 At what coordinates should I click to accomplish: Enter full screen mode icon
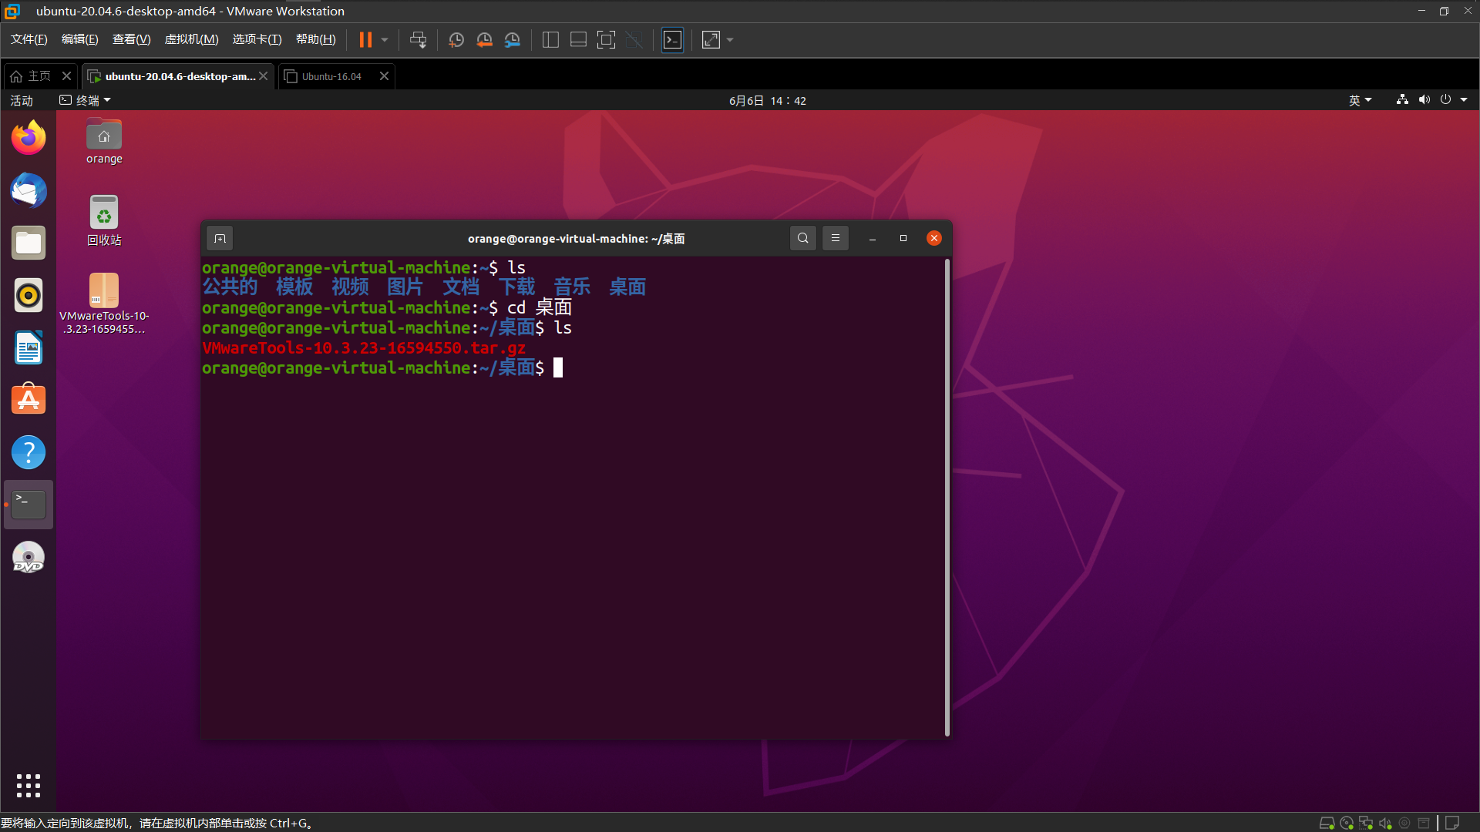pyautogui.click(x=606, y=40)
